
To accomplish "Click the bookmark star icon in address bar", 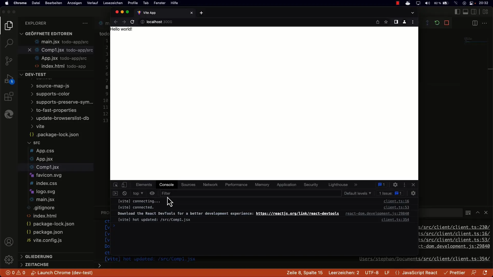I will click(x=386, y=22).
